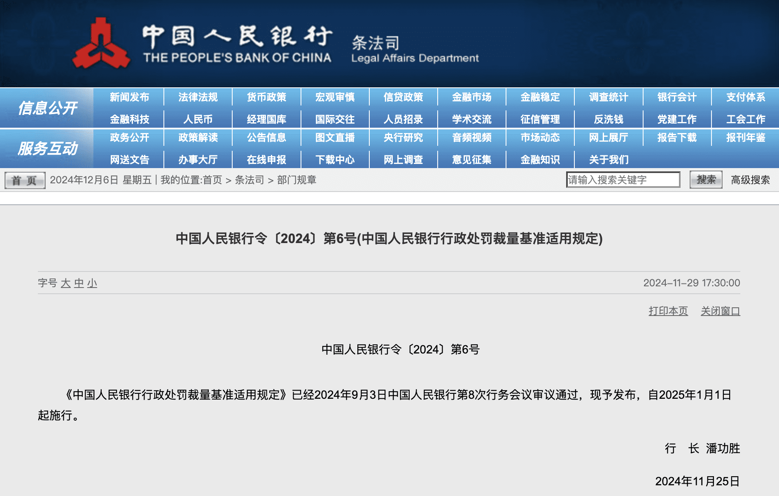This screenshot has height=496, width=779.
Task: Click governor name 潘功胜
Action: [x=723, y=448]
